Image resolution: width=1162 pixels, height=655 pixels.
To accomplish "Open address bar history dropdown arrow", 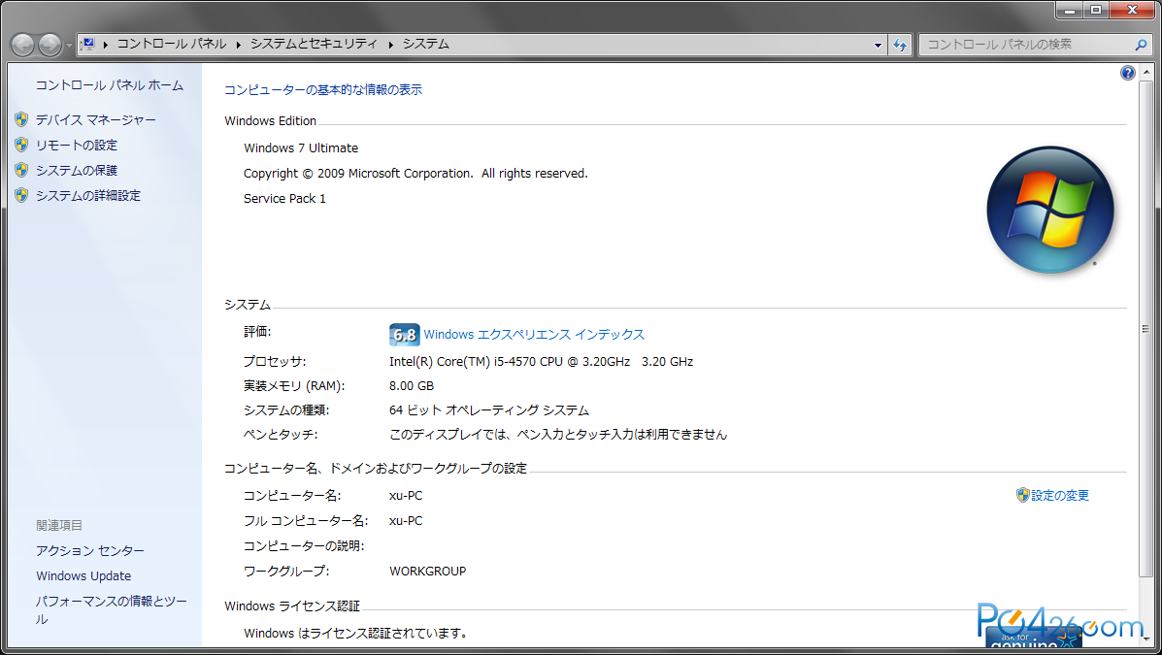I will click(879, 46).
